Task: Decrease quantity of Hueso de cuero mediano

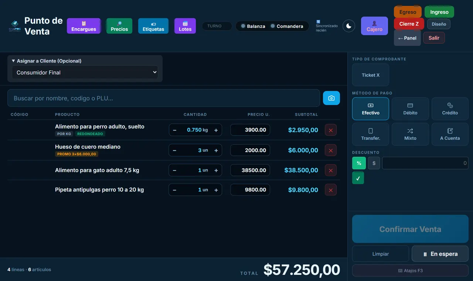Action: pyautogui.click(x=174, y=150)
